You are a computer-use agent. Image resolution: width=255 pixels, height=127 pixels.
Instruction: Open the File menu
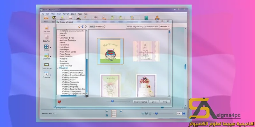tap(43, 14)
